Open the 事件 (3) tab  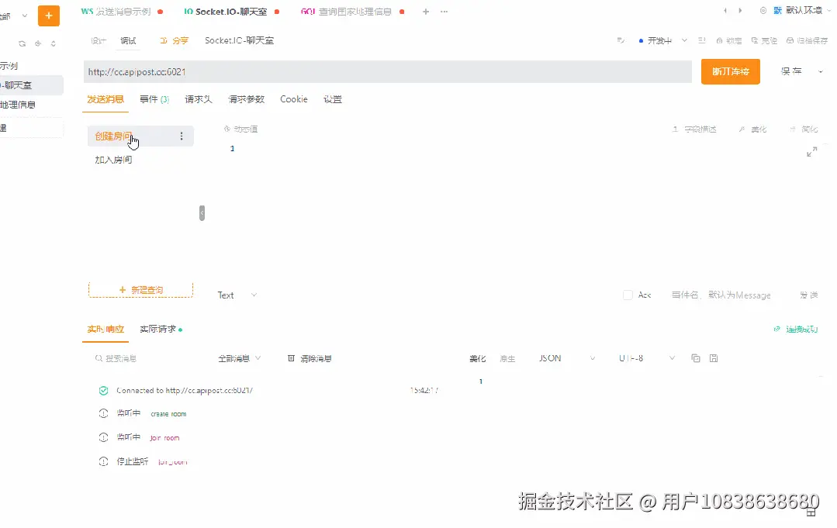(154, 99)
